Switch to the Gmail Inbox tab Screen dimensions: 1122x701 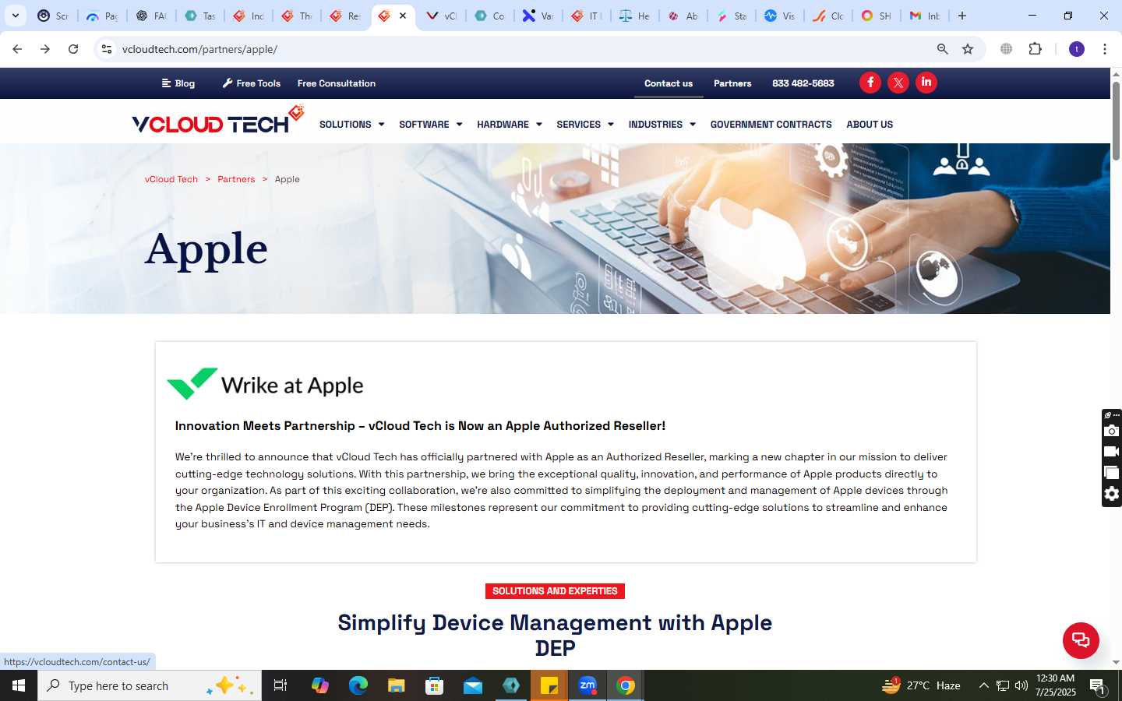point(925,16)
